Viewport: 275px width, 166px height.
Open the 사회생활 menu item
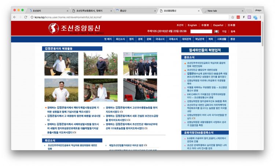[x=222, y=39]
